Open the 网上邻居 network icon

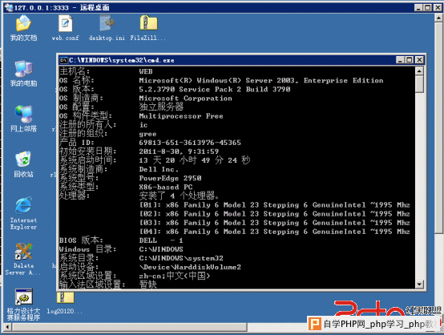point(23,114)
